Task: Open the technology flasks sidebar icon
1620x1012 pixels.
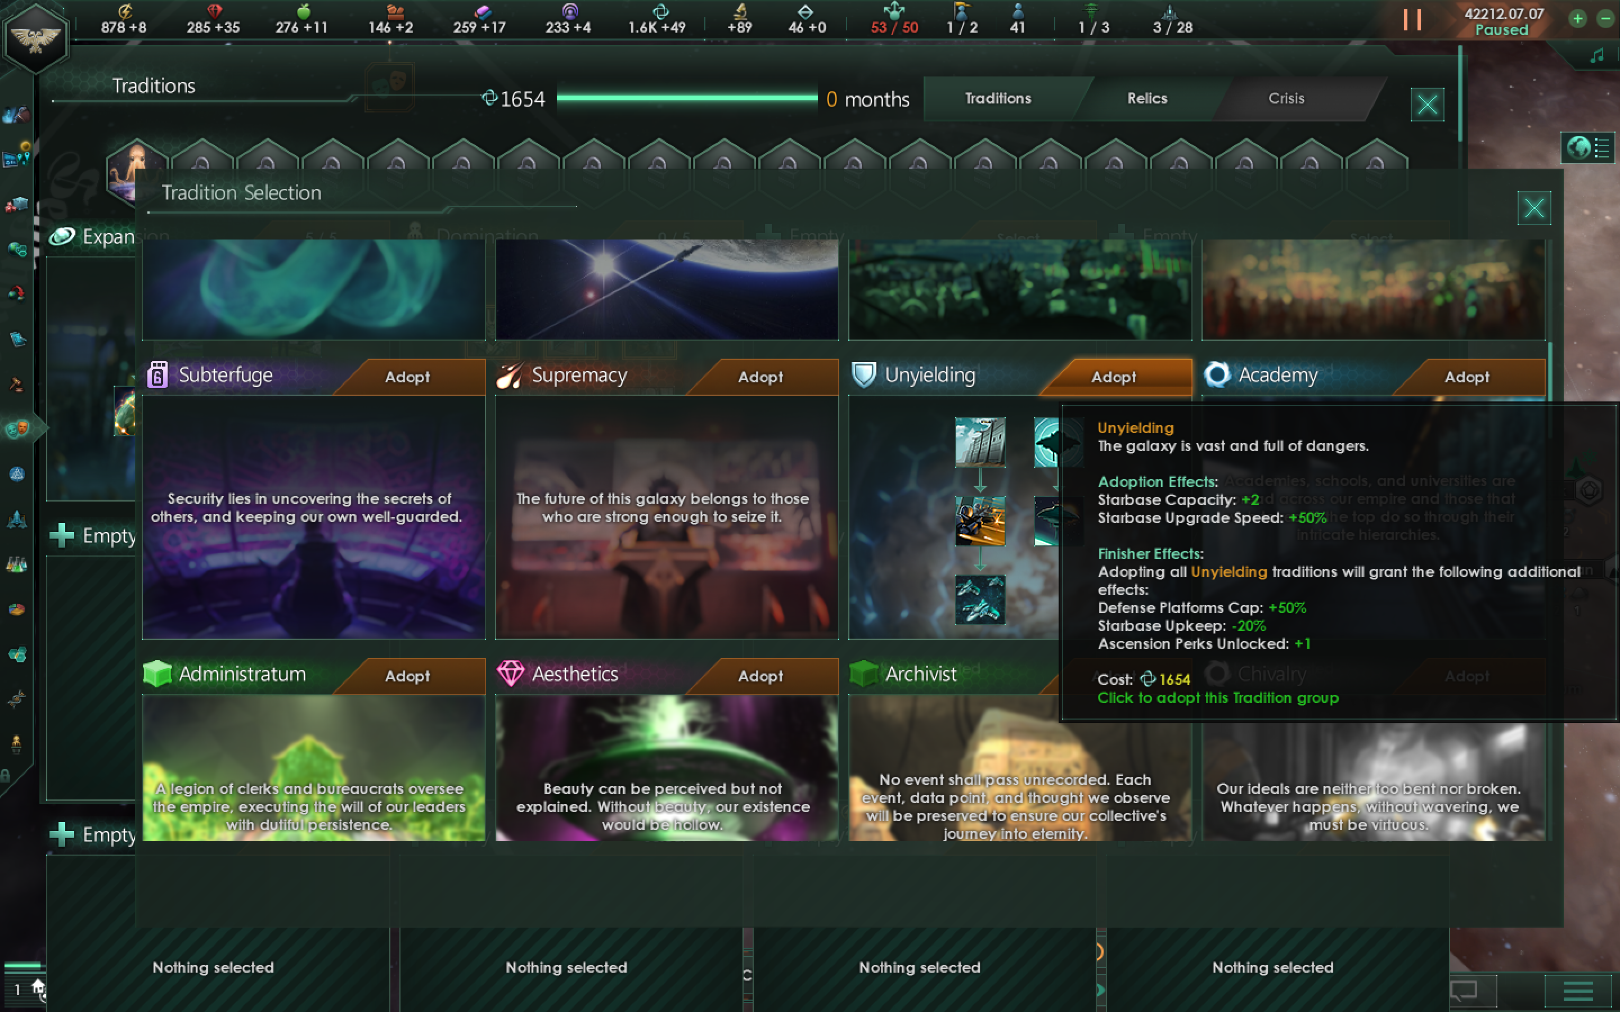Action: tap(16, 565)
